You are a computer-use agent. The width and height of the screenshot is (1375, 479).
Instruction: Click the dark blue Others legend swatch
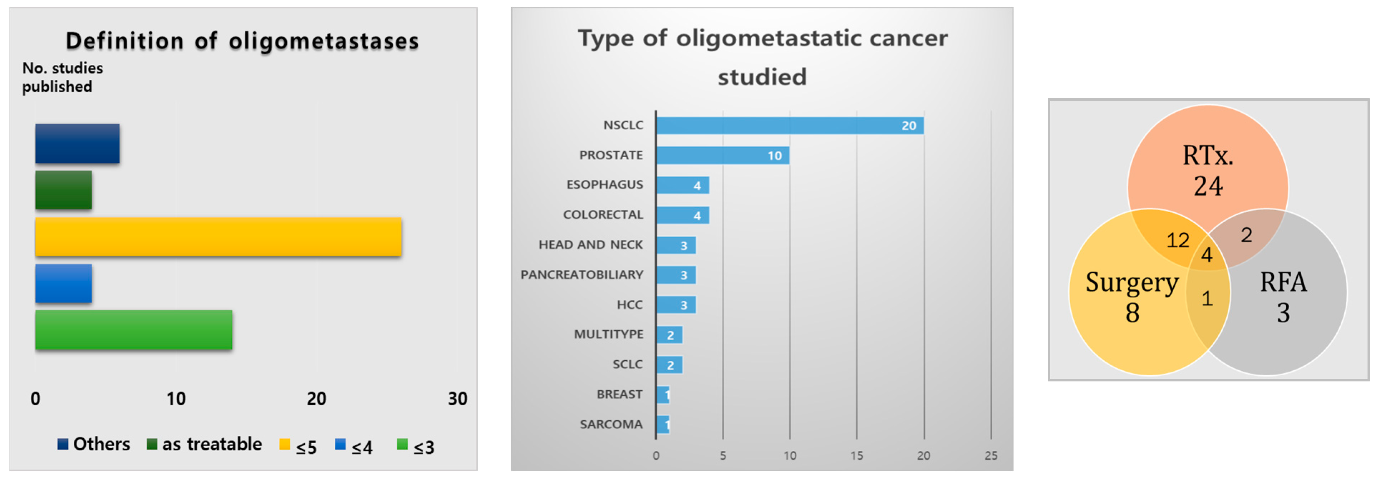pyautogui.click(x=63, y=444)
